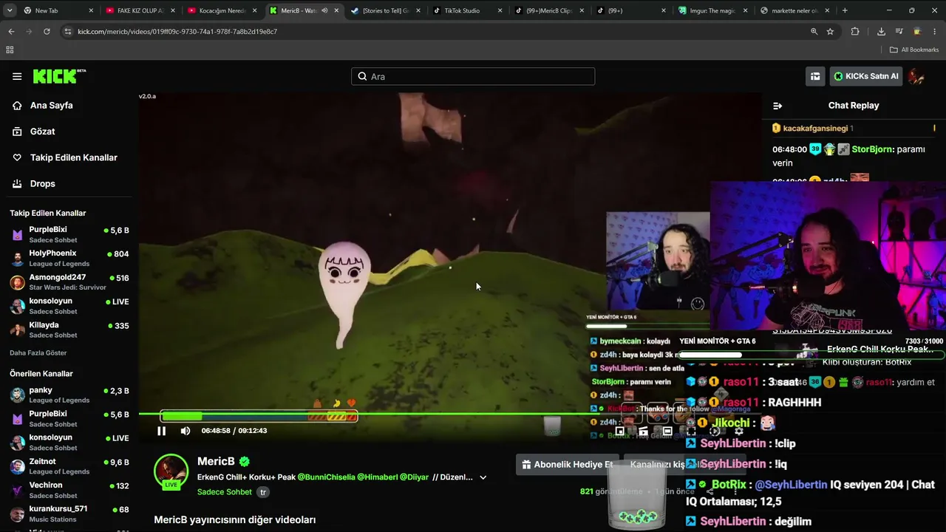The height and width of the screenshot is (532, 946).
Task: Click Abonelik Hediye Et button
Action: (568, 465)
